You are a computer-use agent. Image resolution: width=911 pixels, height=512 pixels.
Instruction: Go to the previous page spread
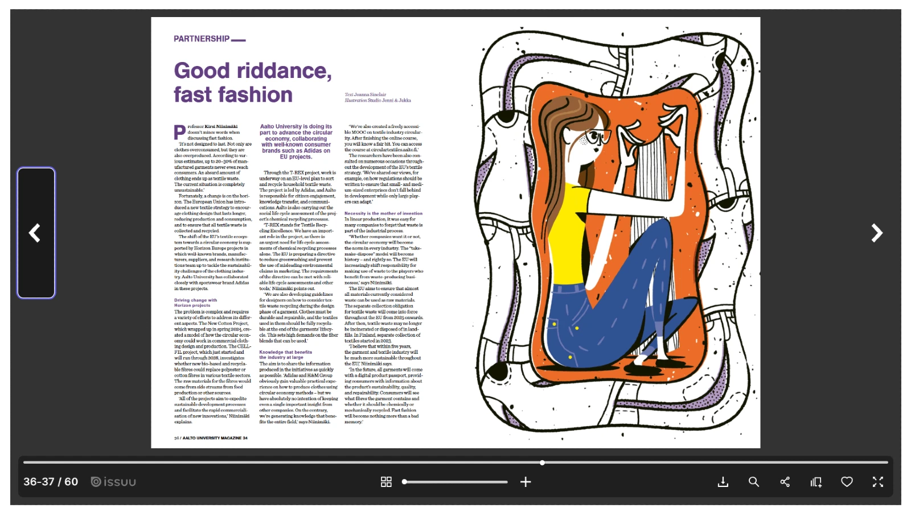pyautogui.click(x=36, y=233)
